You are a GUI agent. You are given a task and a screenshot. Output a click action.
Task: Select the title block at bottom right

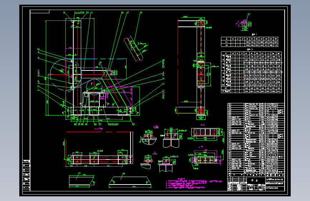point(256,184)
